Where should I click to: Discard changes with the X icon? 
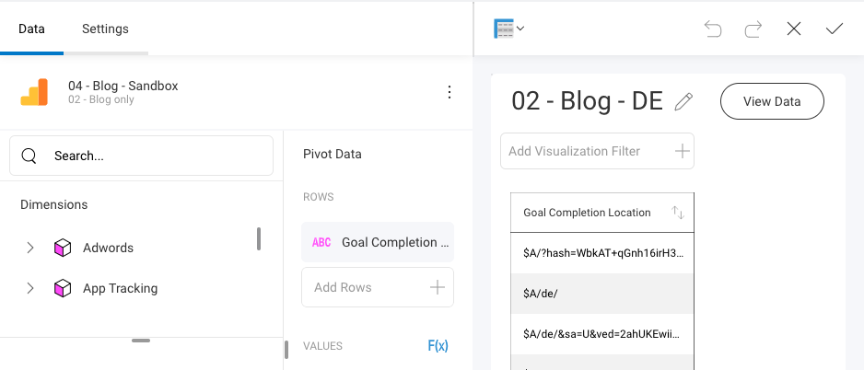click(x=793, y=29)
